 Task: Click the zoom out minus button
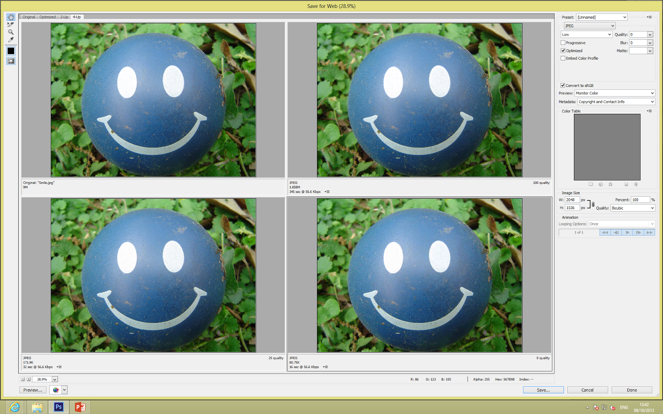[23, 379]
